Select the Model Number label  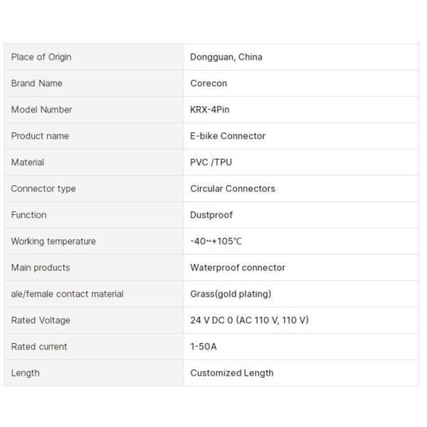tap(42, 110)
